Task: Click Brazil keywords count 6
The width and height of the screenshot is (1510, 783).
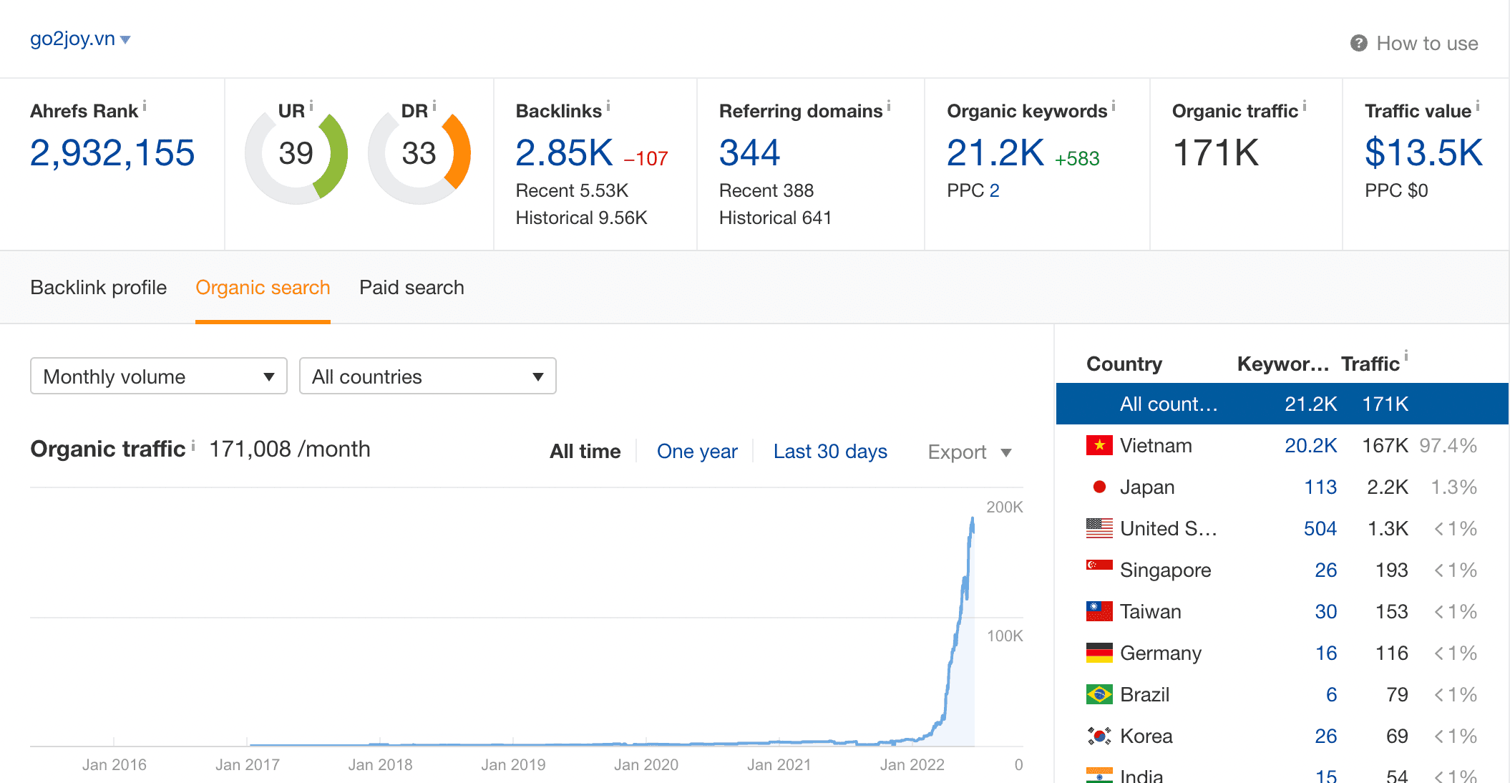Action: pyautogui.click(x=1331, y=694)
